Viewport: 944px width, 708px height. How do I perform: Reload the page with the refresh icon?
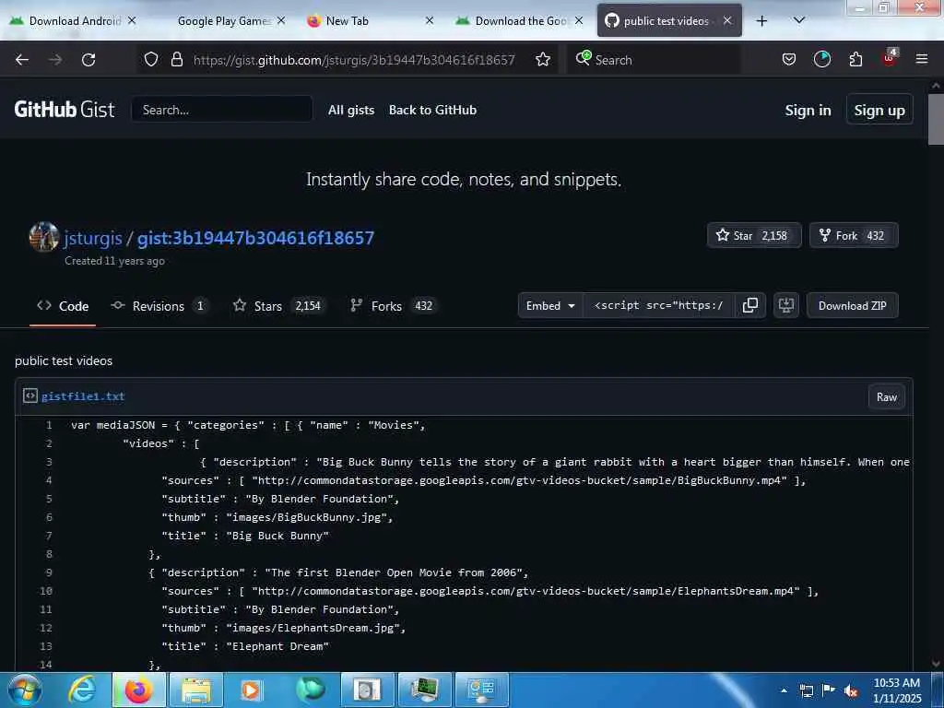pyautogui.click(x=88, y=60)
